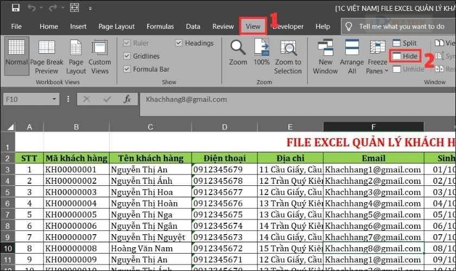Click the Save icon in Quick Access Toolbar

(16, 8)
